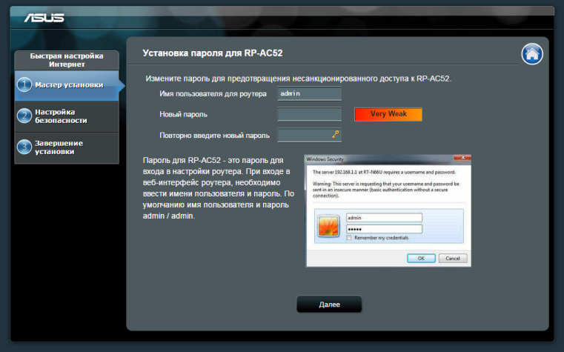Click the Very Weak strength indicator
The width and height of the screenshot is (564, 352).
(x=388, y=114)
